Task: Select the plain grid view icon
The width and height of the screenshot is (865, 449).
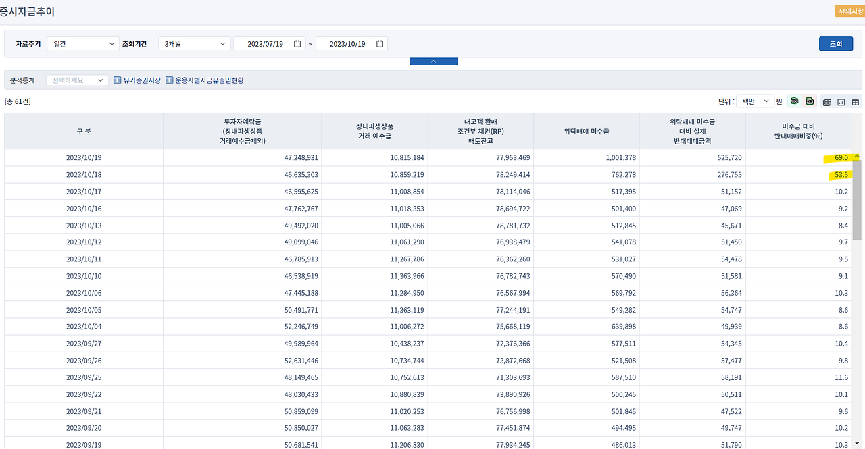Action: [x=856, y=102]
